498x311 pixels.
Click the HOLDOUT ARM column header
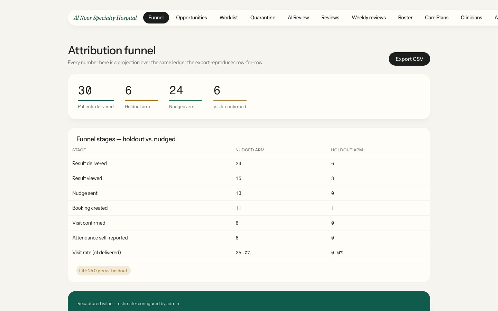click(x=347, y=150)
